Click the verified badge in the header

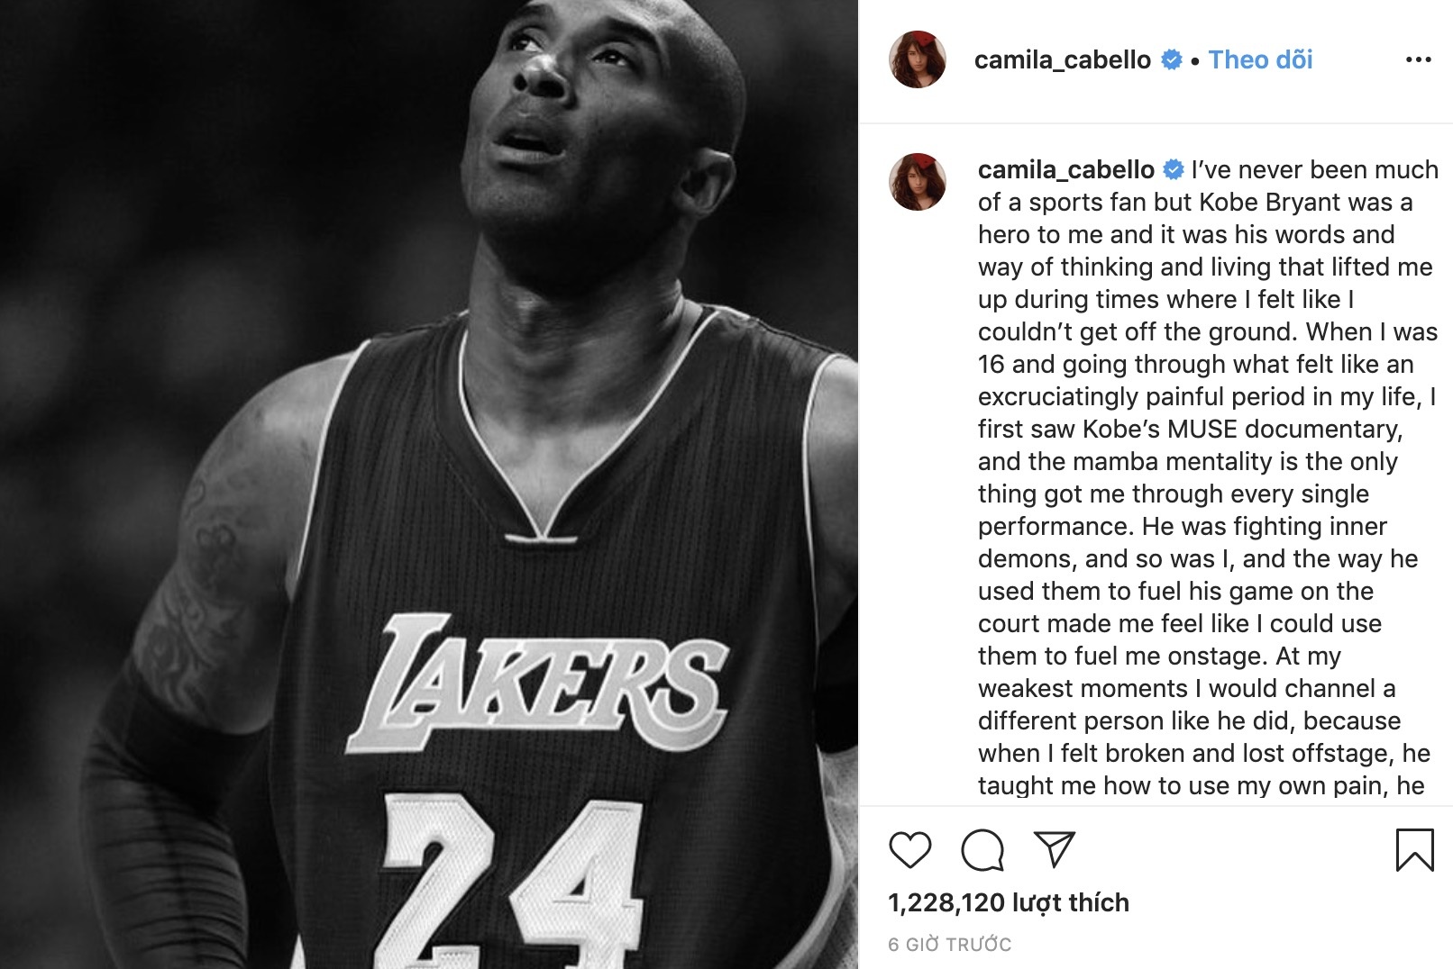[x=1171, y=59]
